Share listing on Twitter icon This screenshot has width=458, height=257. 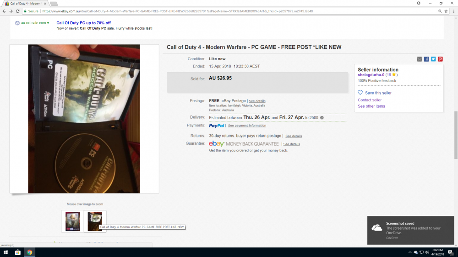(433, 59)
